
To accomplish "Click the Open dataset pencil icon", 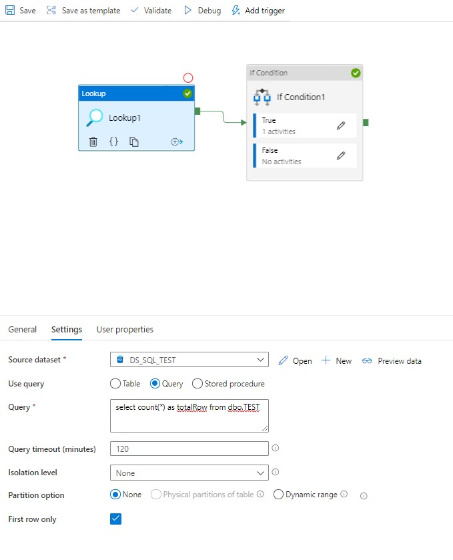I will [x=283, y=360].
